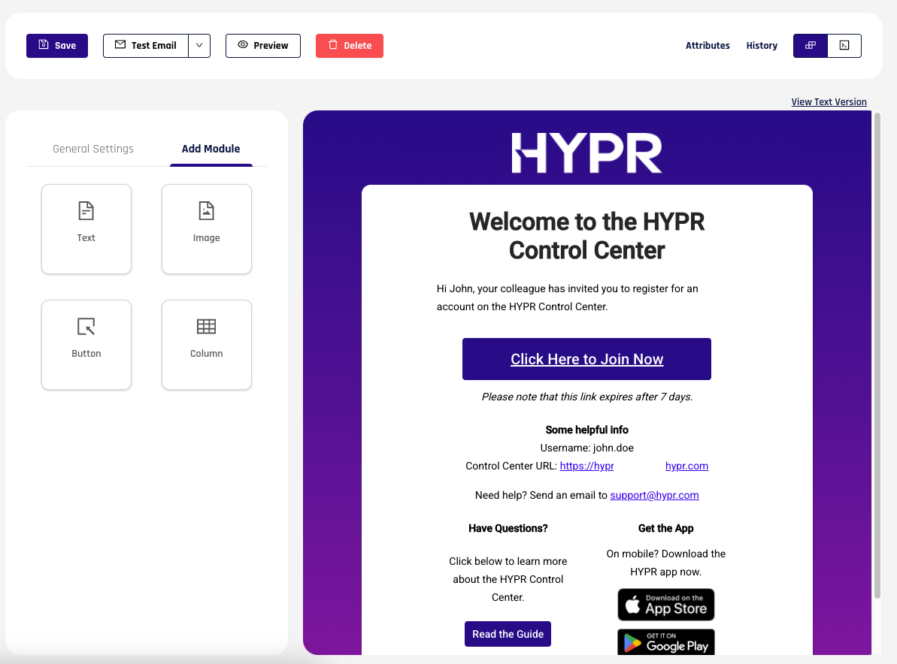897x664 pixels.
Task: Click the App Store download badge
Action: (x=666, y=605)
